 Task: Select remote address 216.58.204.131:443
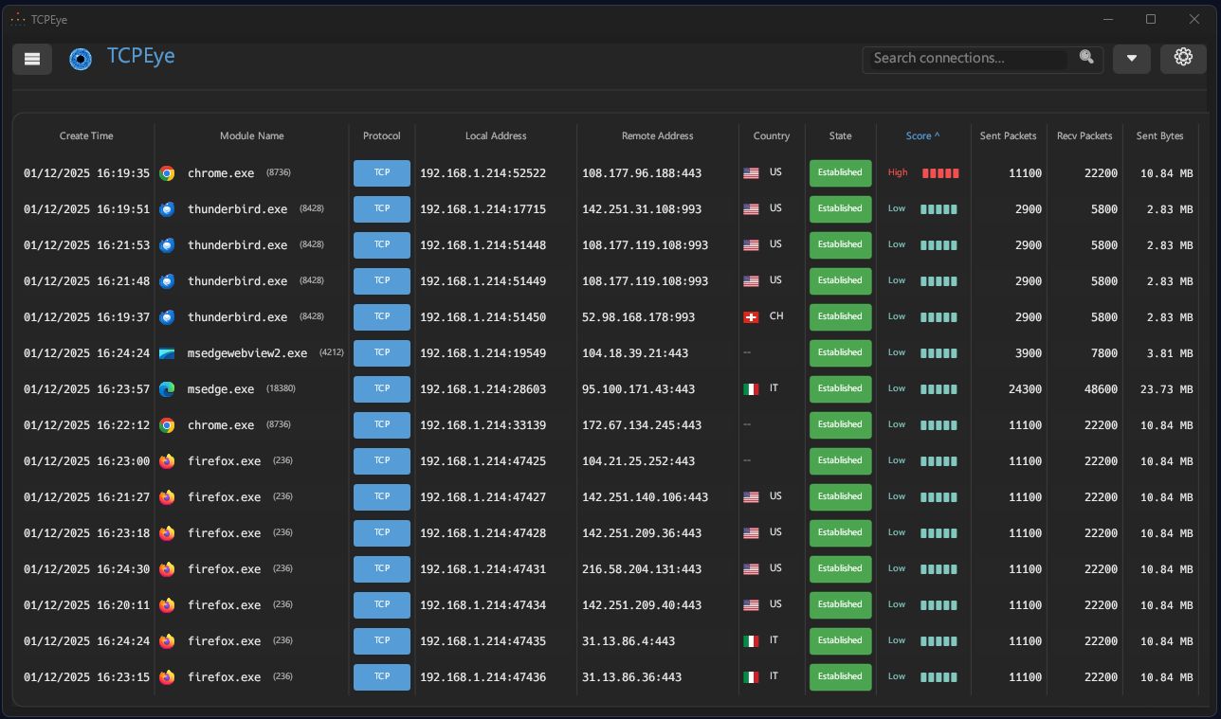(x=642, y=569)
